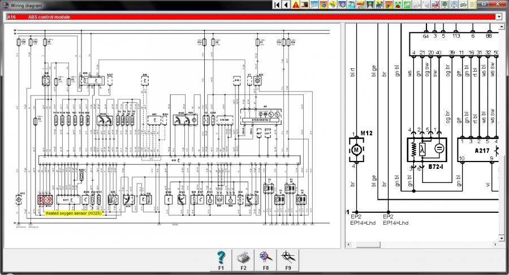509x275 pixels.
Task: Click the F8 magnifier search button
Action: 265,260
